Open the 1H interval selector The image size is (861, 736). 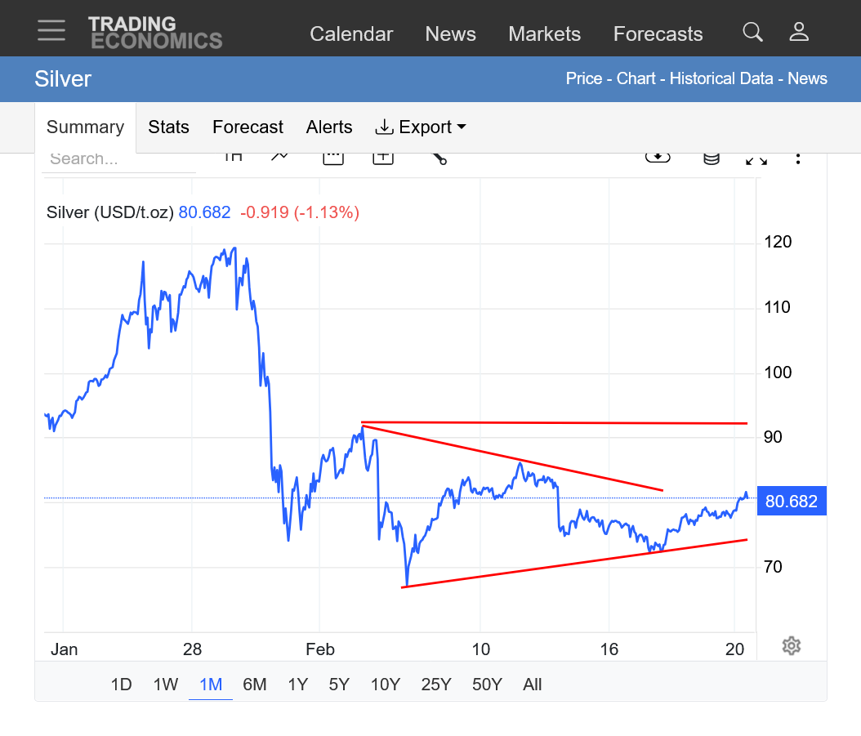[x=233, y=157]
